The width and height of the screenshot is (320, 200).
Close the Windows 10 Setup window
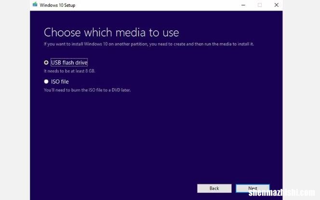[276, 5]
